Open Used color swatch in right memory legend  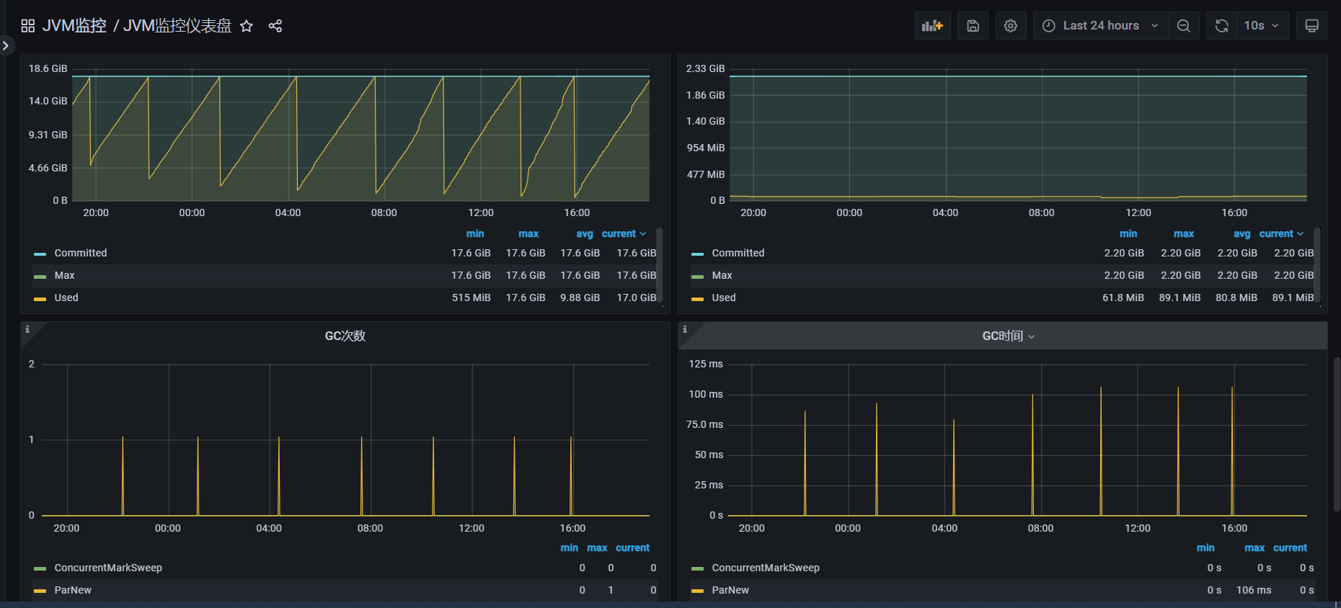(697, 299)
